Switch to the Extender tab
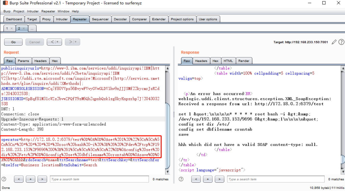This screenshot has height=191, width=345. pyautogui.click(x=159, y=19)
